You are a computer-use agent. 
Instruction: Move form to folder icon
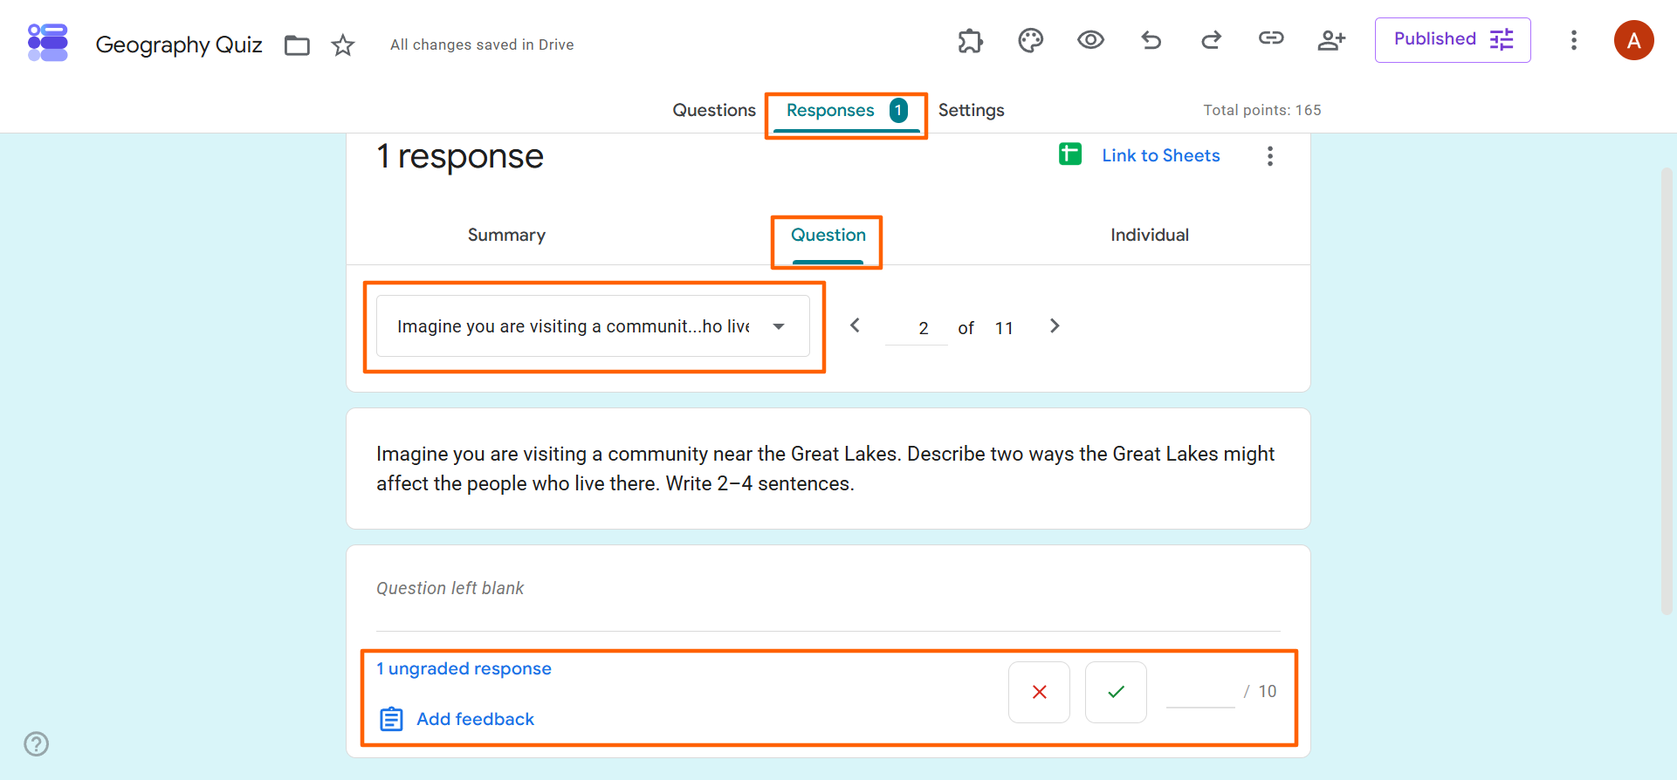pyautogui.click(x=298, y=44)
